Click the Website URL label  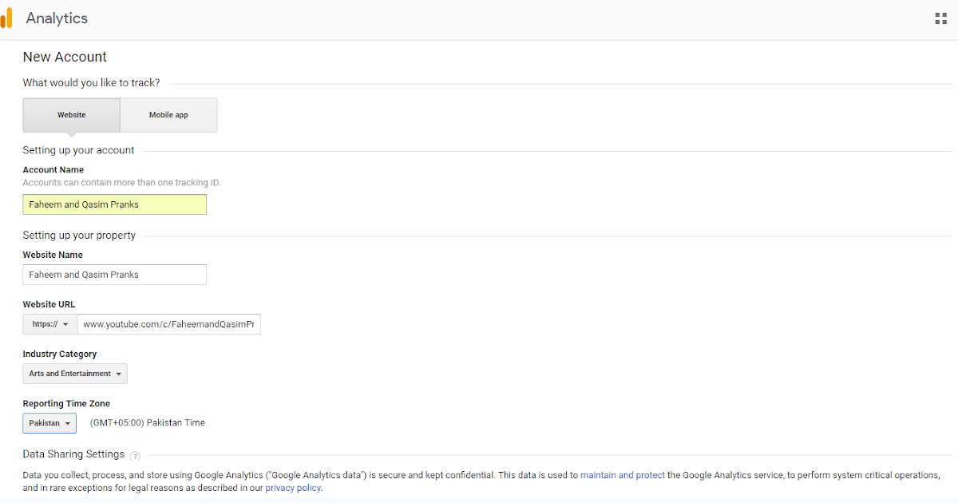pos(49,304)
